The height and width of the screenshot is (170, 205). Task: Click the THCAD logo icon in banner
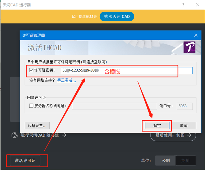click(190, 47)
